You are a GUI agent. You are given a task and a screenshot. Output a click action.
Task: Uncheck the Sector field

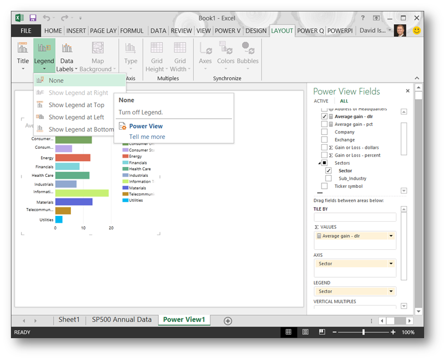[x=328, y=171]
